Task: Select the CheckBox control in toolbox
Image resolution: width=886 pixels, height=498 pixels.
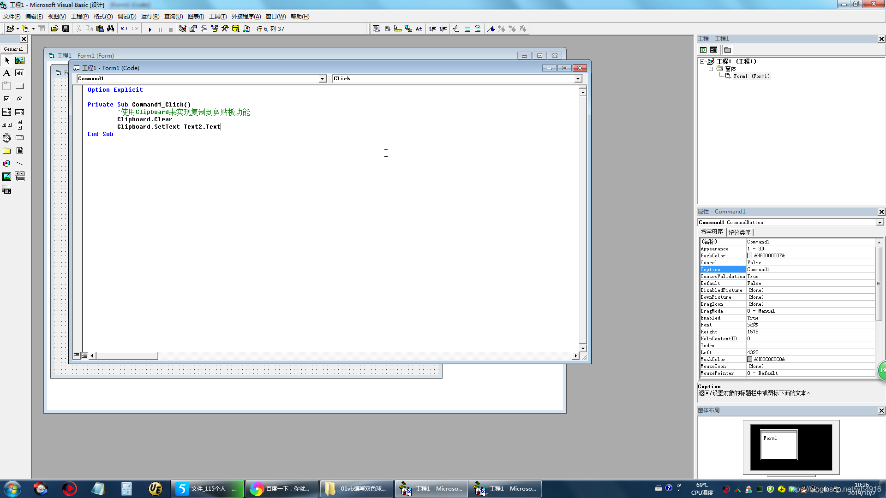Action: click(6, 99)
